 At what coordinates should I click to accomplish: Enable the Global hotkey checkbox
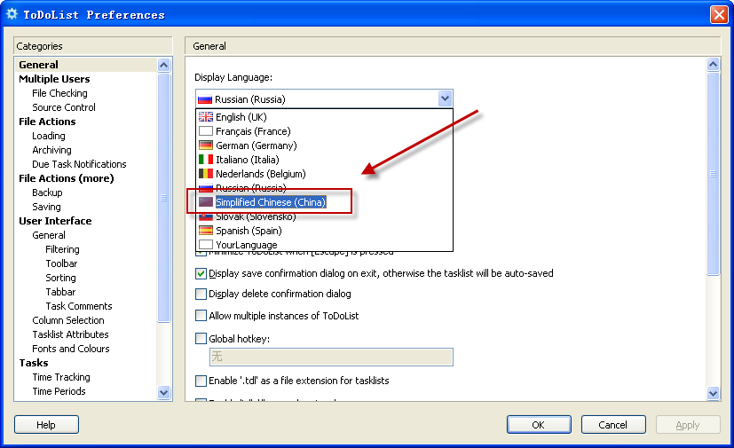click(x=201, y=339)
